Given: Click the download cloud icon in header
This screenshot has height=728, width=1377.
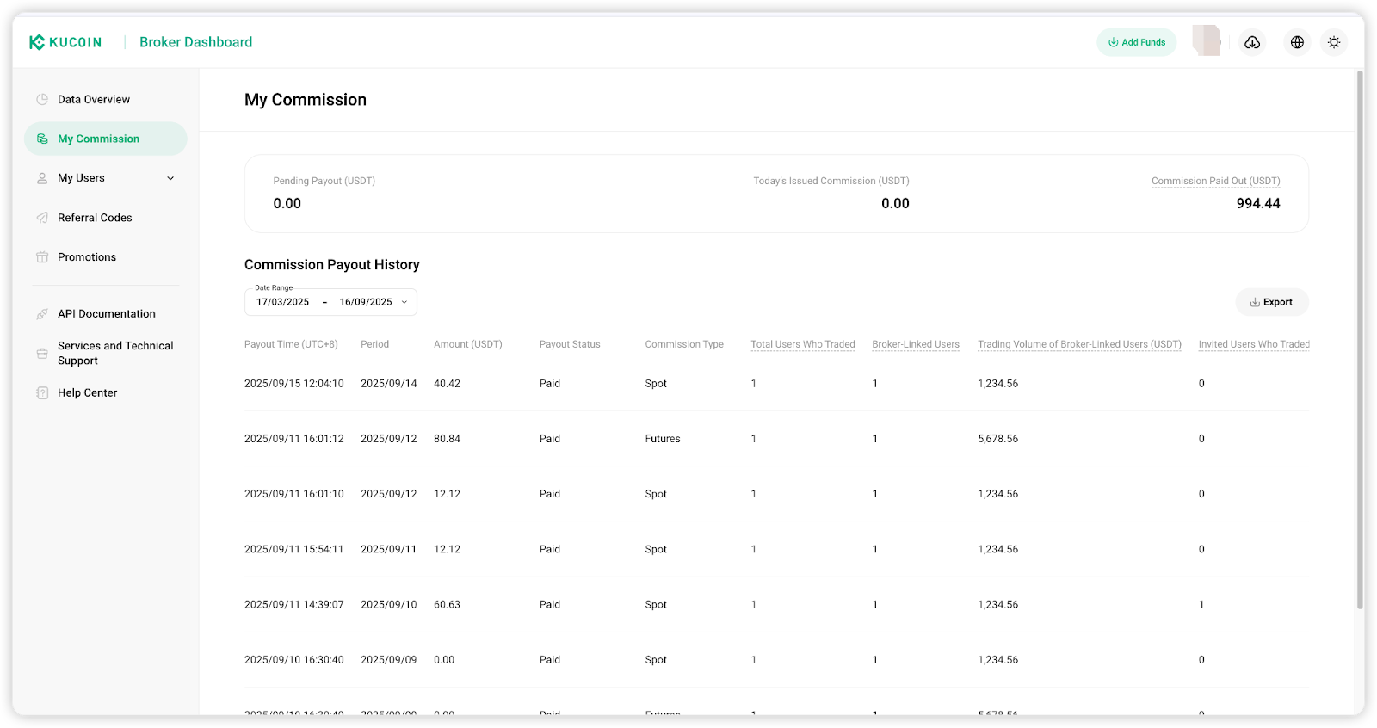Looking at the screenshot, I should 1252,42.
